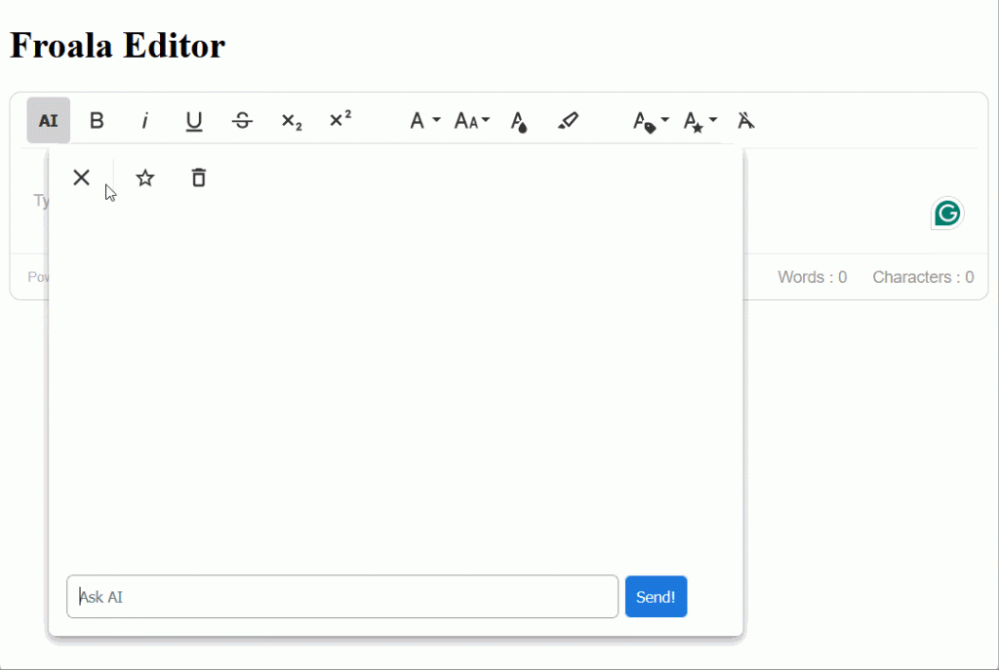Close the AI assistant popup
The height and width of the screenshot is (670, 999).
81,177
